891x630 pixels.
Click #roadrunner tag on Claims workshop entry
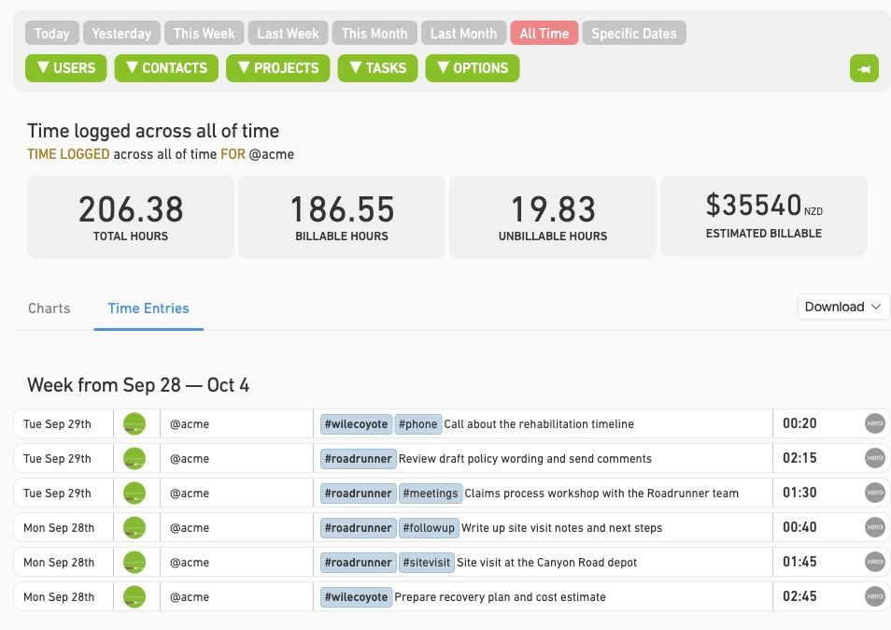pos(358,494)
